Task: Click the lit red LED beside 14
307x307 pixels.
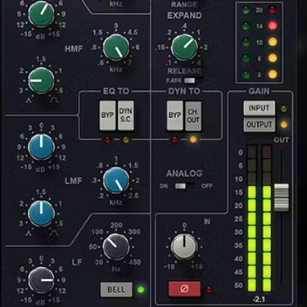Action: [x=272, y=26]
